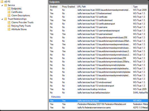Select the FederationMetadata.xml endpoint row

click(99, 104)
